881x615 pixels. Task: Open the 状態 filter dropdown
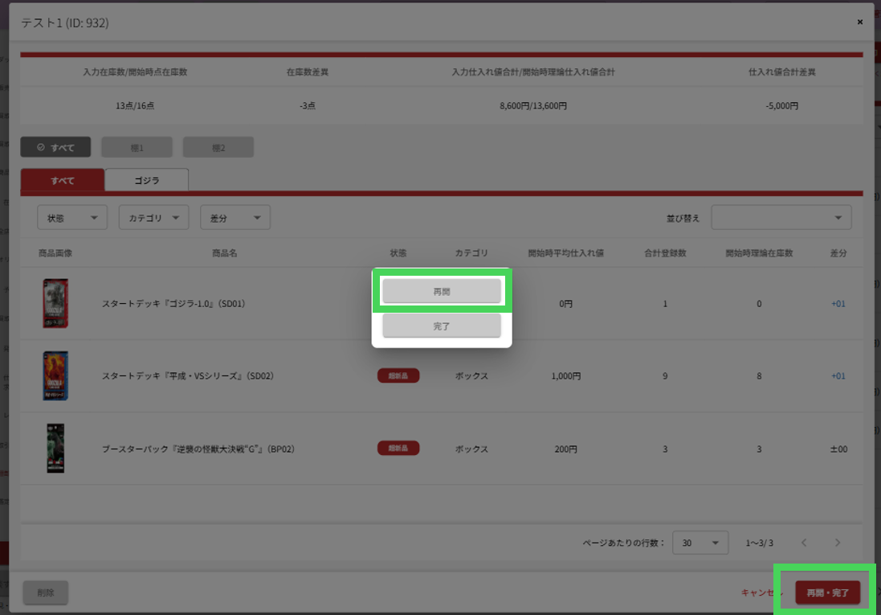(72, 218)
